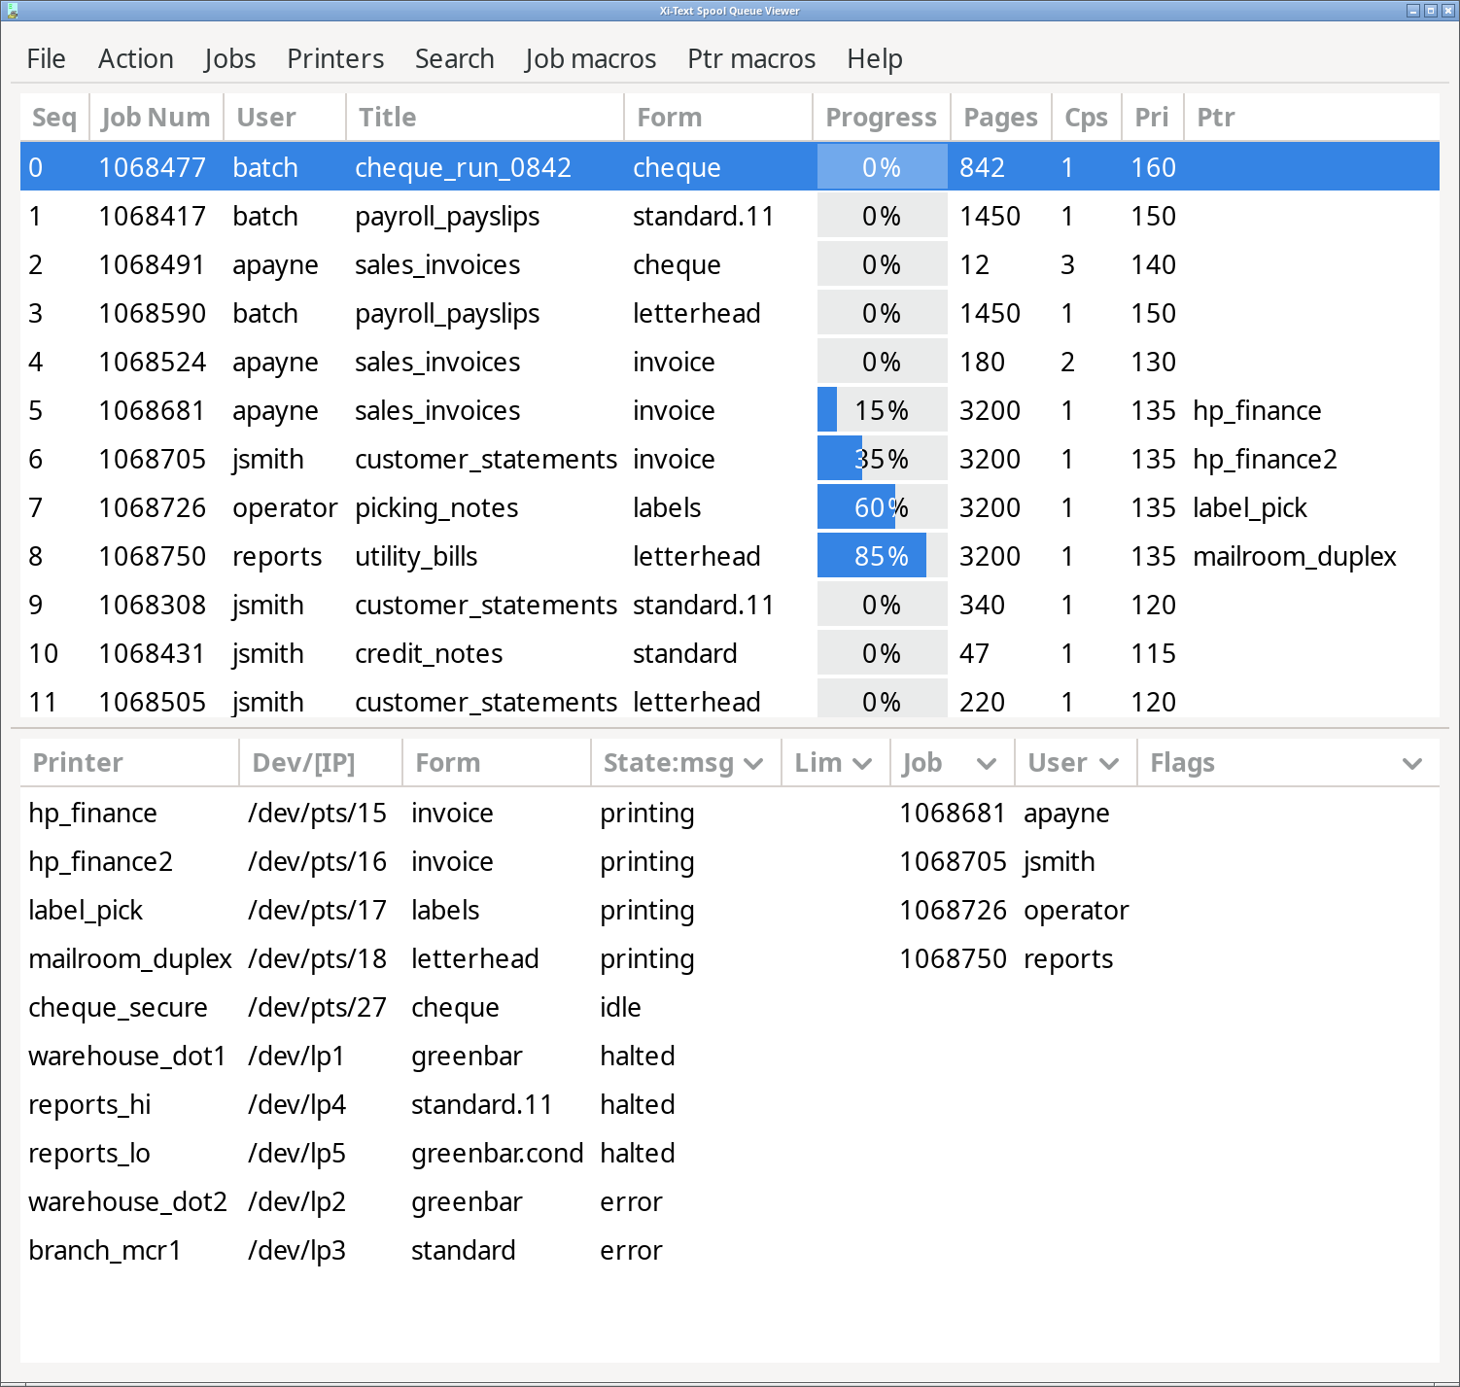Select job number 1068417
Viewport: 1460px width, 1387px height.
click(x=153, y=216)
